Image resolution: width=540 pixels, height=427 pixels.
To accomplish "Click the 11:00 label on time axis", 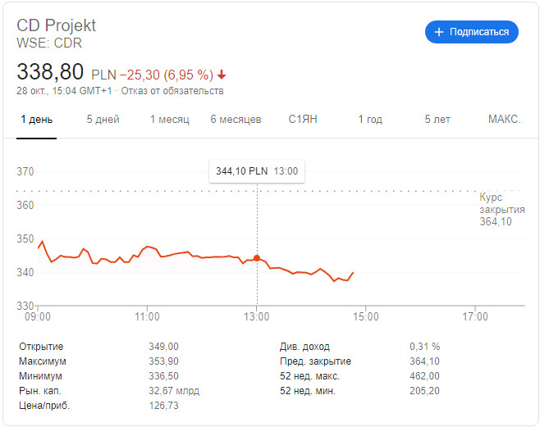I will (147, 316).
